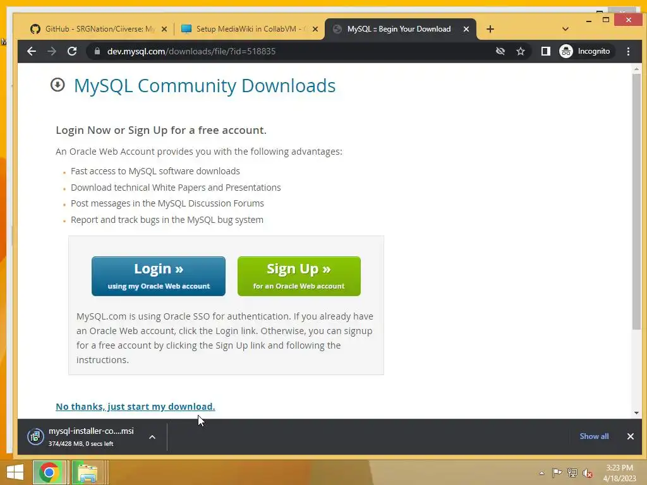
Task: Bookmark this page with the star icon
Action: [x=521, y=51]
